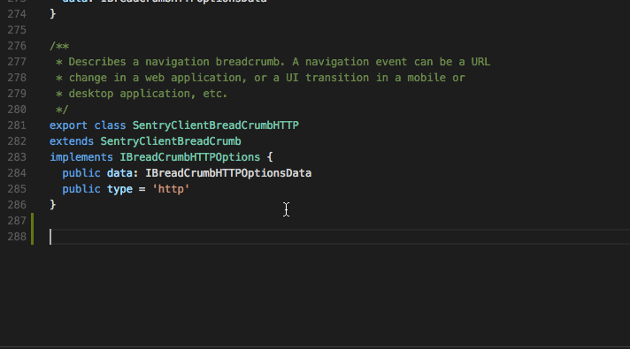Image resolution: width=630 pixels, height=349 pixels.
Task: Place cursor on the 'export' keyword
Action: point(68,125)
